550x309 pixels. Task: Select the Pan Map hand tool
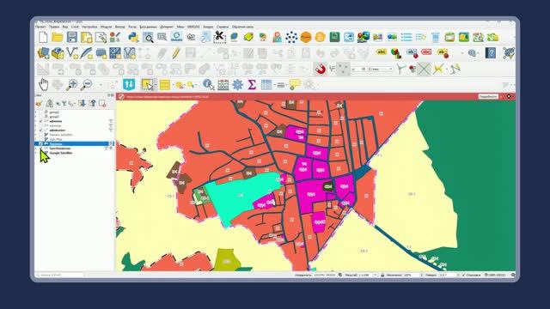tap(44, 84)
